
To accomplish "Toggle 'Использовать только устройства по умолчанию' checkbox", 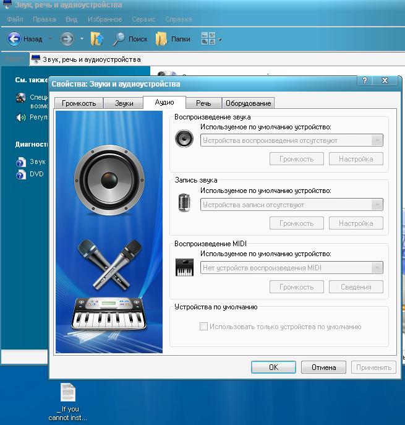I will coord(203,327).
